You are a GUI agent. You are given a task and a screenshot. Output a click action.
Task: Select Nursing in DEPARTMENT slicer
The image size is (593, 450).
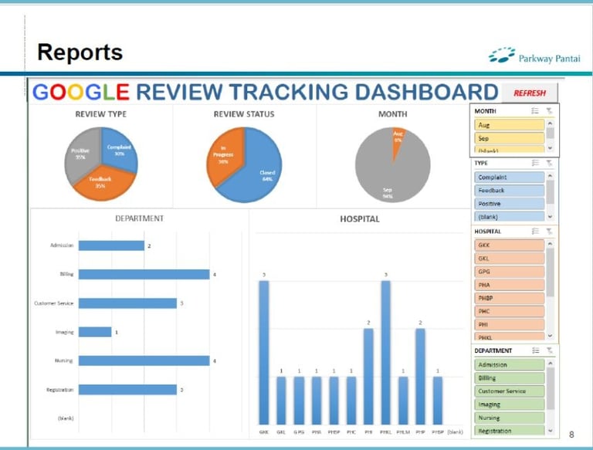pos(509,418)
